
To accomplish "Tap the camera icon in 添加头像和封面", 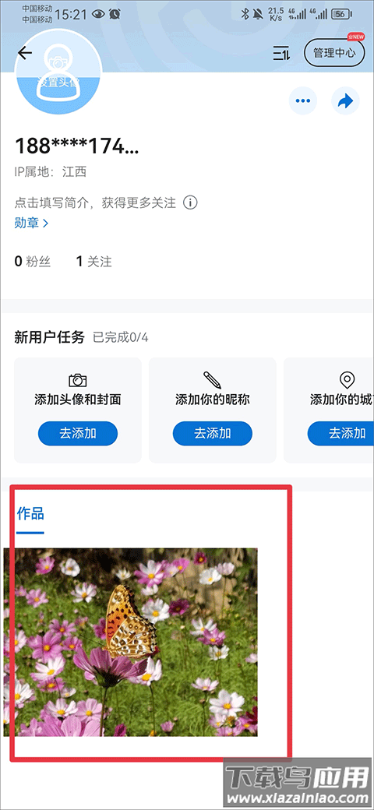I will pos(77,381).
